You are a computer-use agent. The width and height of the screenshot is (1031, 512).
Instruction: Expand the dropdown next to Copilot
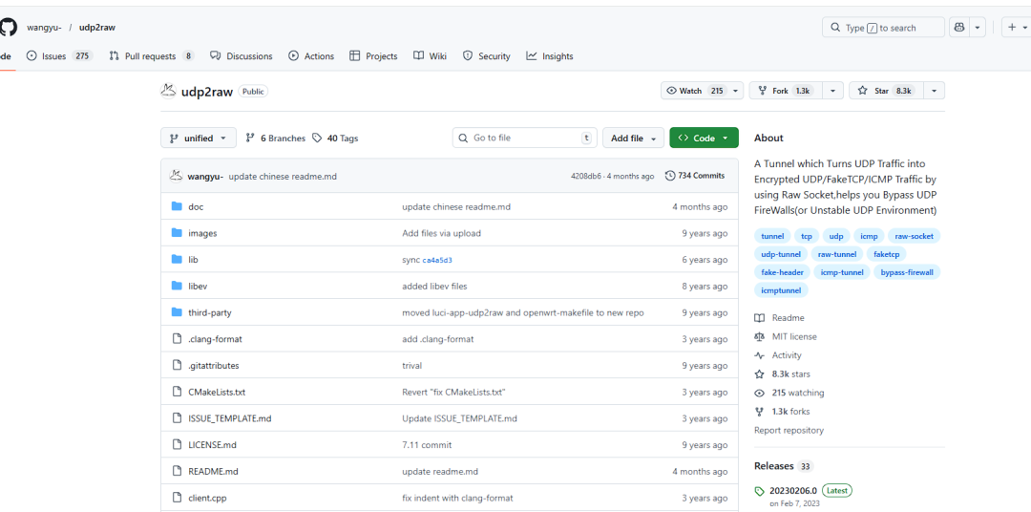tap(978, 27)
